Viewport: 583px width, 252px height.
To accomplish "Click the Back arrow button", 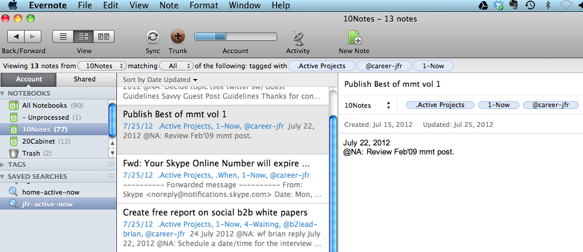I will (x=16, y=37).
